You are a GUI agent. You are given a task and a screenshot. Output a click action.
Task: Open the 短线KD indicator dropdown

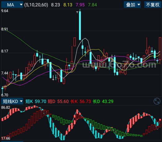coord(12,101)
